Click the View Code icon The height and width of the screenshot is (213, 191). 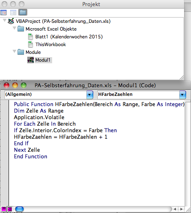pyautogui.click(x=4, y=13)
